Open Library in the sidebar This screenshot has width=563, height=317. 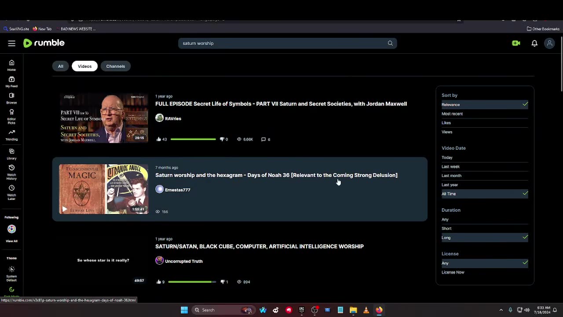[x=11, y=154]
